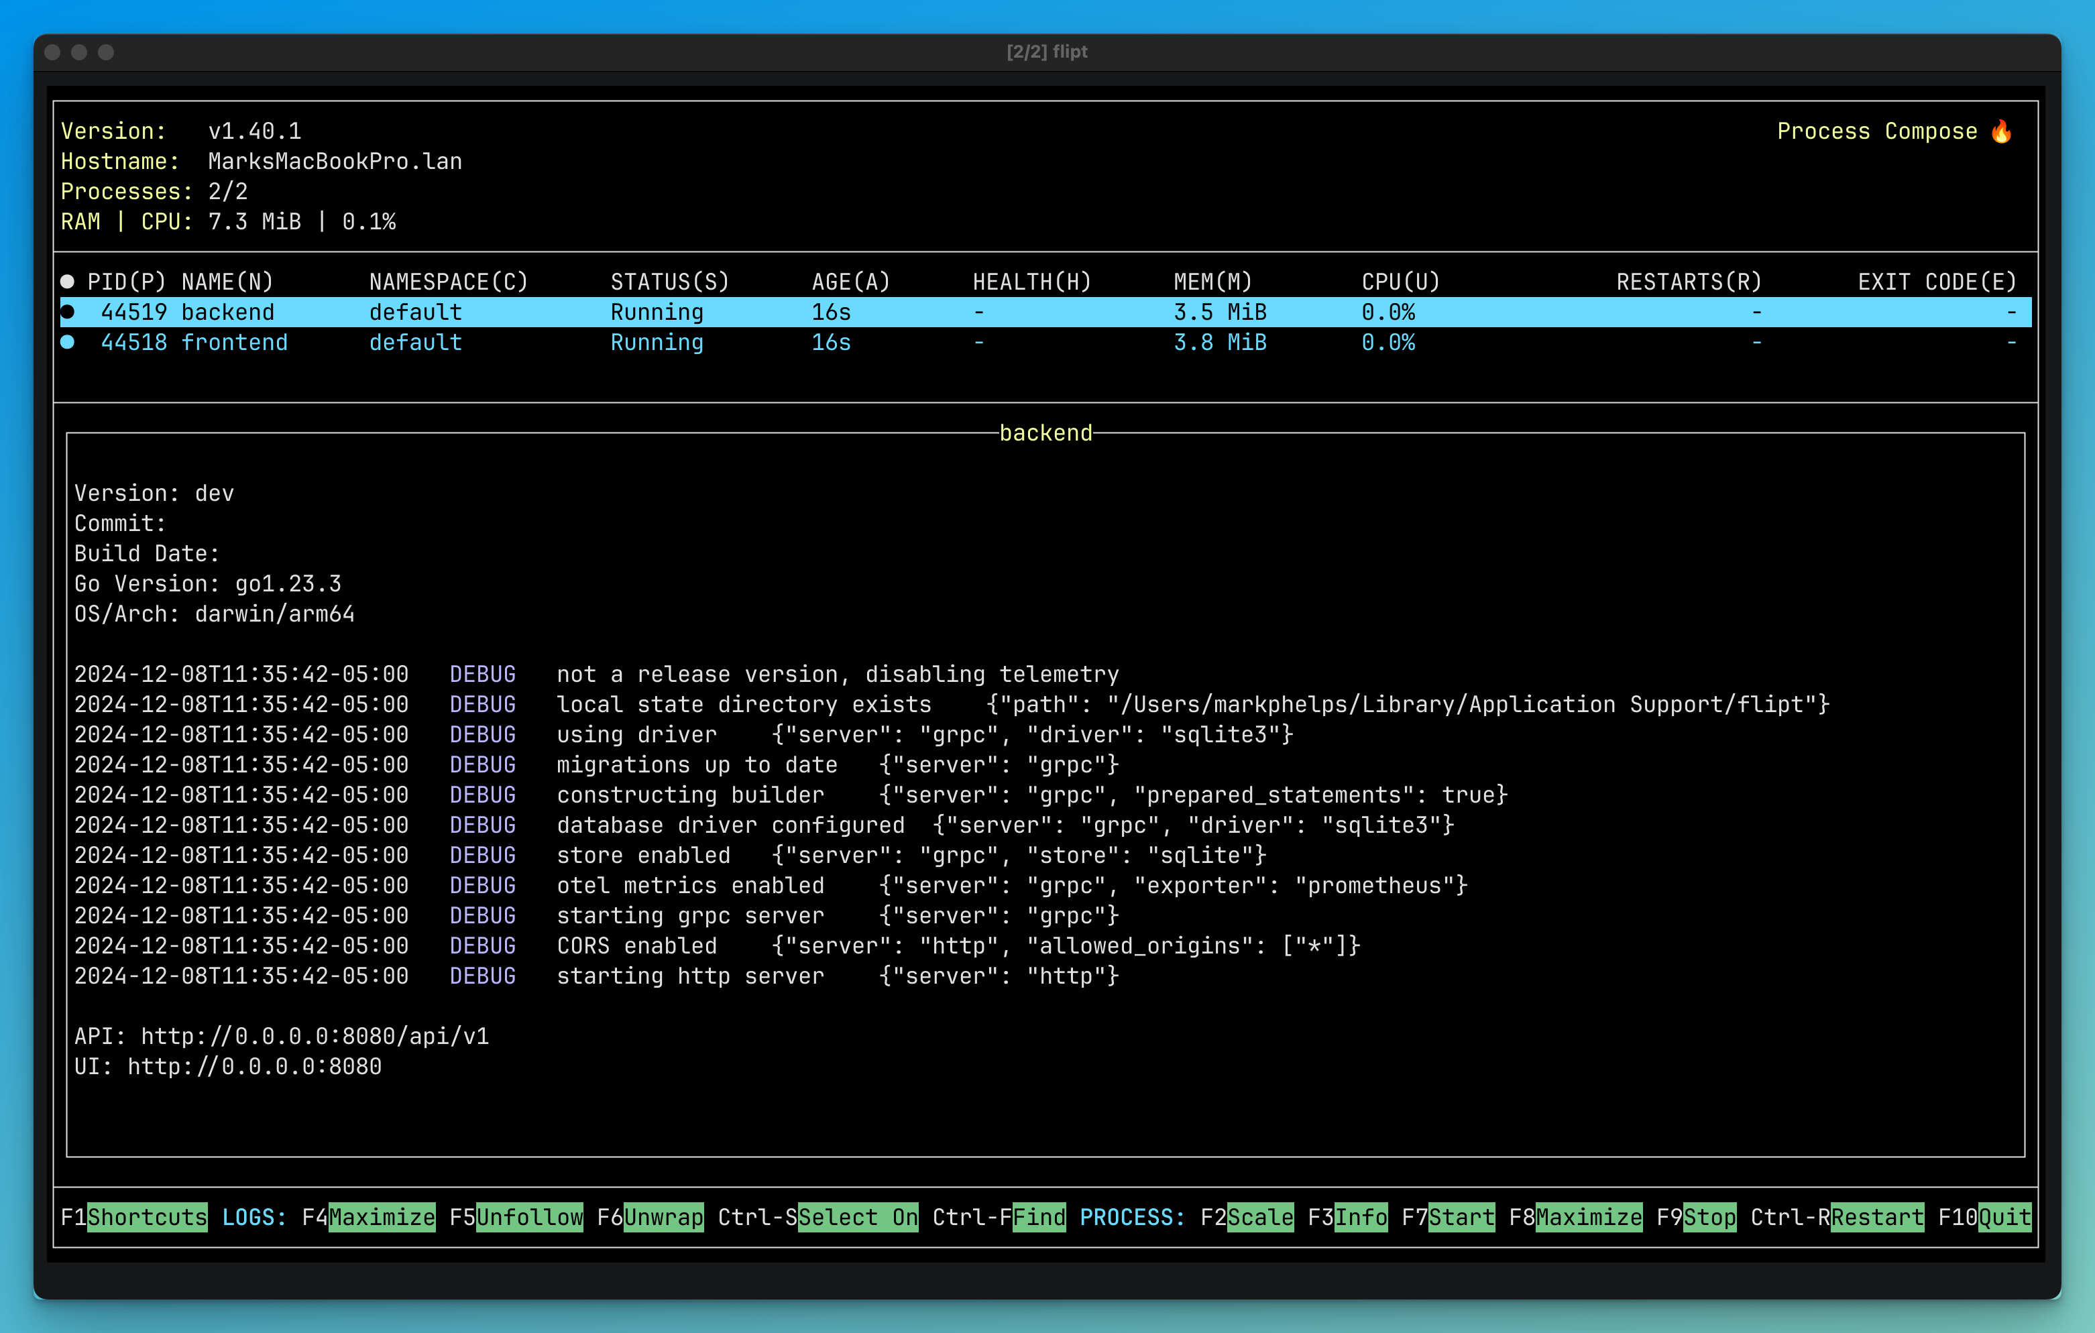
Task: Sort by NAMESPACE(C) column header
Action: coord(449,281)
